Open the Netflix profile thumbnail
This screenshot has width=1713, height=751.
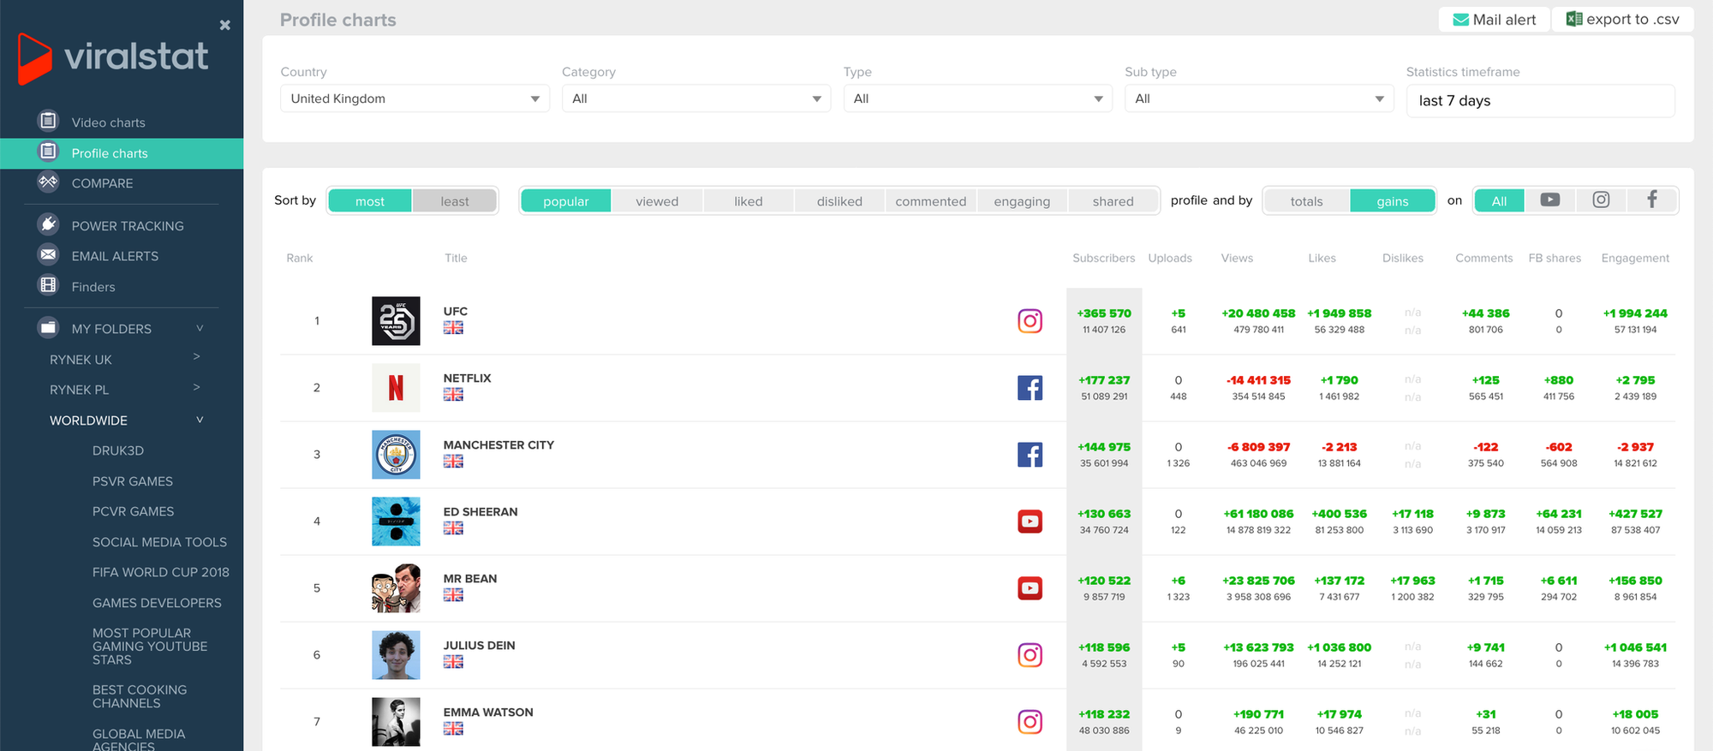click(x=396, y=388)
